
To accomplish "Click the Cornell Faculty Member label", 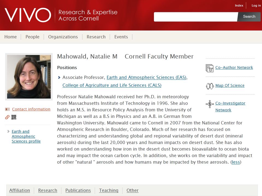I will pos(159,57).
